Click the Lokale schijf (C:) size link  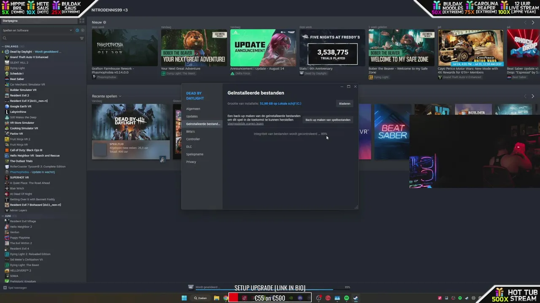pos(281,104)
